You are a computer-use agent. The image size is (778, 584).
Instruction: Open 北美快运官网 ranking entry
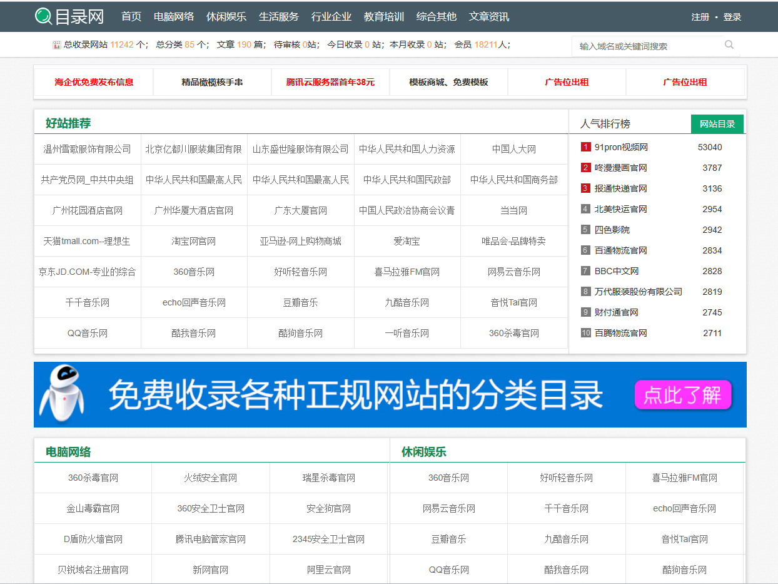click(620, 209)
